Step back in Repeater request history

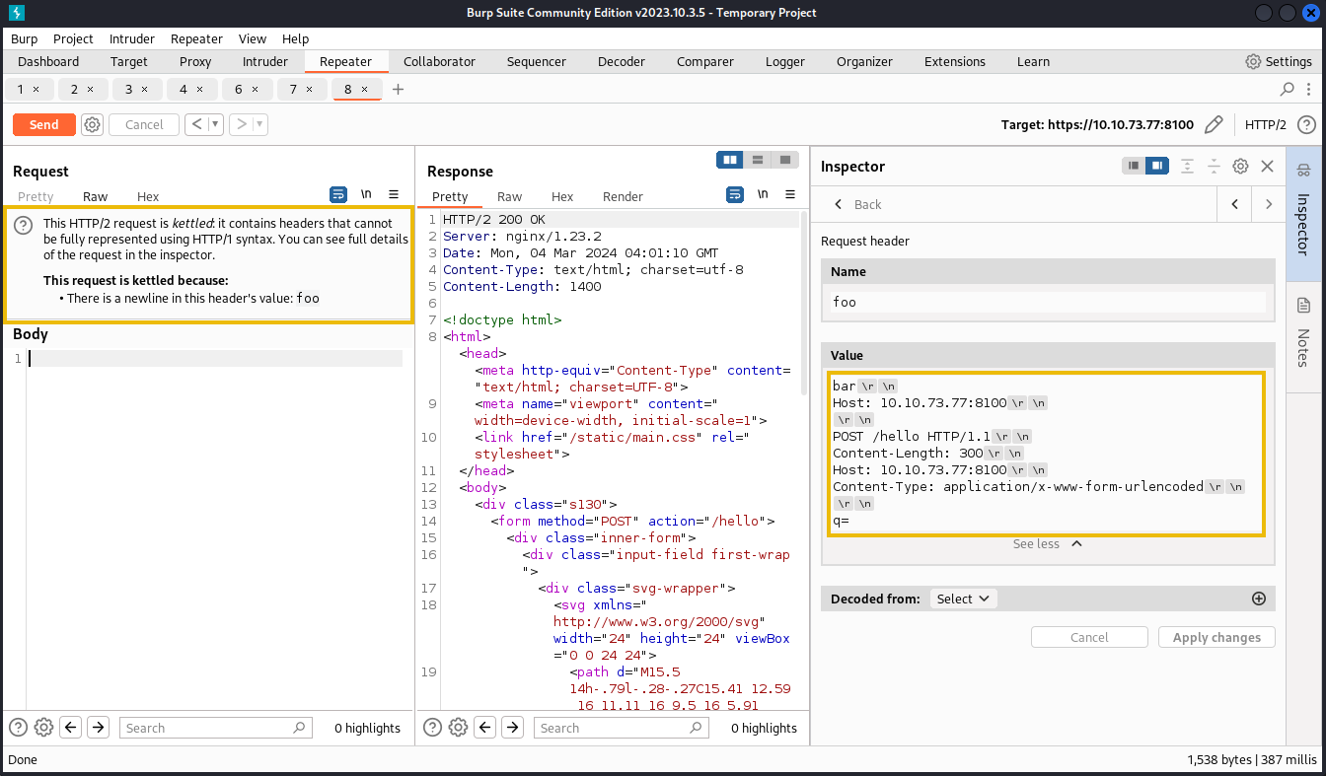[196, 125]
